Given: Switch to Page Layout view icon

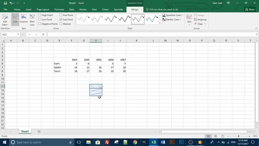Looking at the screenshot, I should click(215, 136).
